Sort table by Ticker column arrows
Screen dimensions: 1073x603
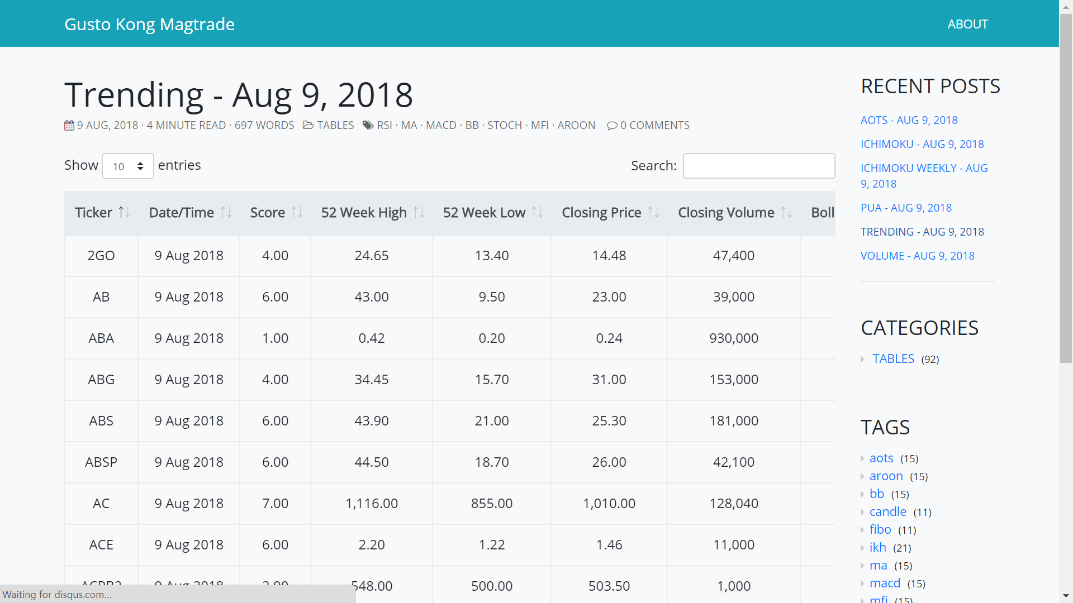pos(124,213)
